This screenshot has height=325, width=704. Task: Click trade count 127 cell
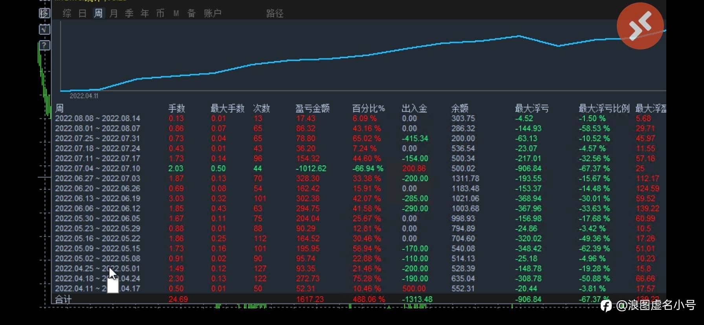260,268
